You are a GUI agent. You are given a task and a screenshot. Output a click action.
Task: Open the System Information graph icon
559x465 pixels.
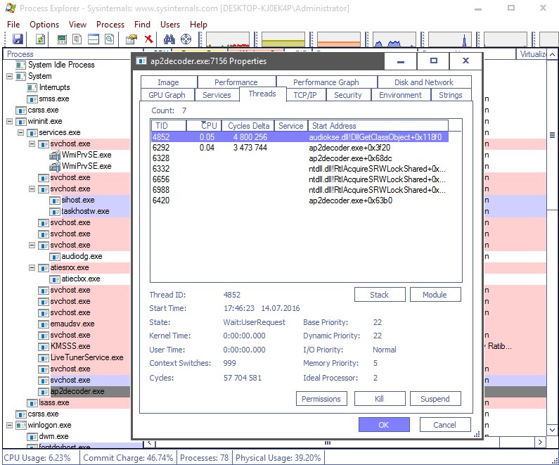(x=62, y=39)
